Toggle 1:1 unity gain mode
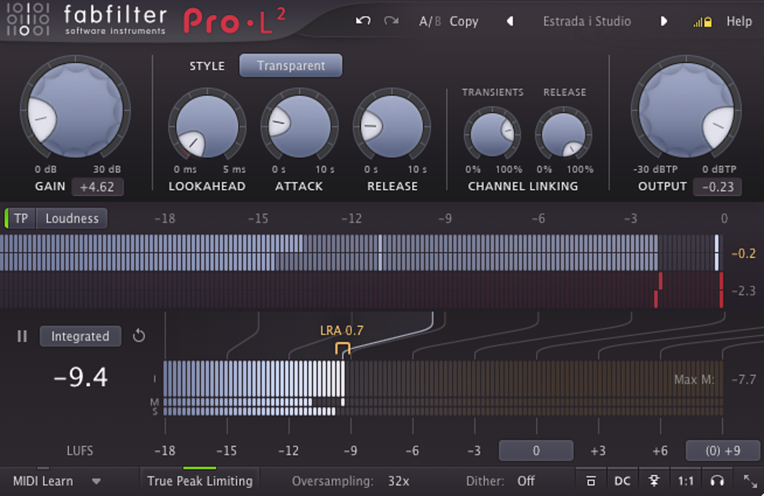The width and height of the screenshot is (764, 496). click(x=686, y=482)
